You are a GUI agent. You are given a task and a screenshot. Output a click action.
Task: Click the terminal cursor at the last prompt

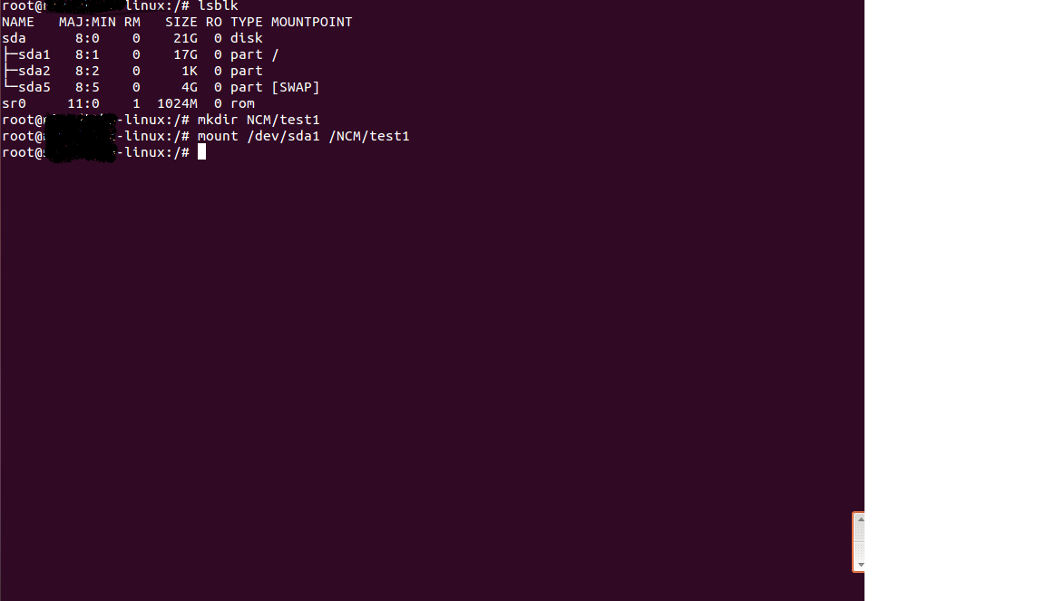(201, 152)
